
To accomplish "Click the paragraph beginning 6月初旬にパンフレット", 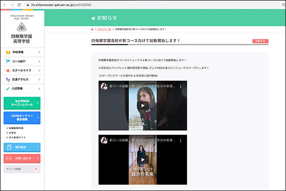I will pos(153,68).
